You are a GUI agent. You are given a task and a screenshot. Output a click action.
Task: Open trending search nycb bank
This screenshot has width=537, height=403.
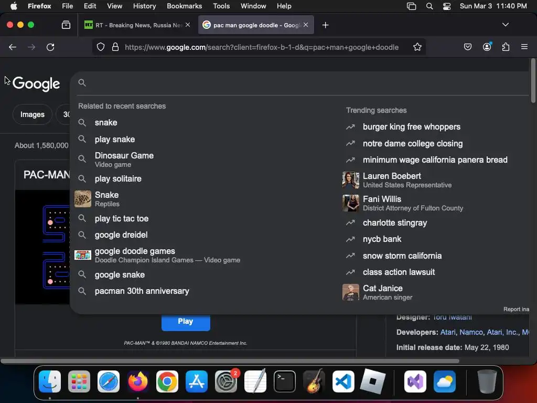[382, 239]
